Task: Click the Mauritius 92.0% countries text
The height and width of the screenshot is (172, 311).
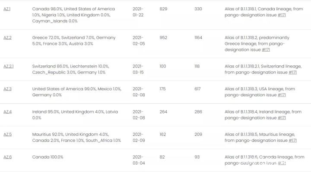Action: coord(76,138)
